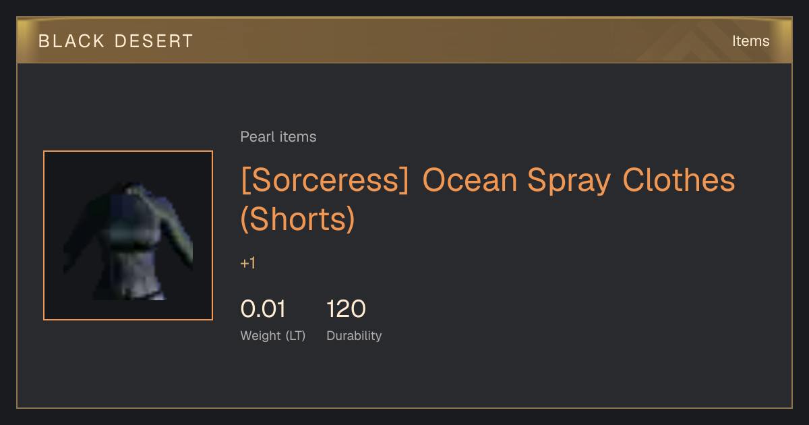Click the "DESERT" word in the header

click(x=154, y=41)
